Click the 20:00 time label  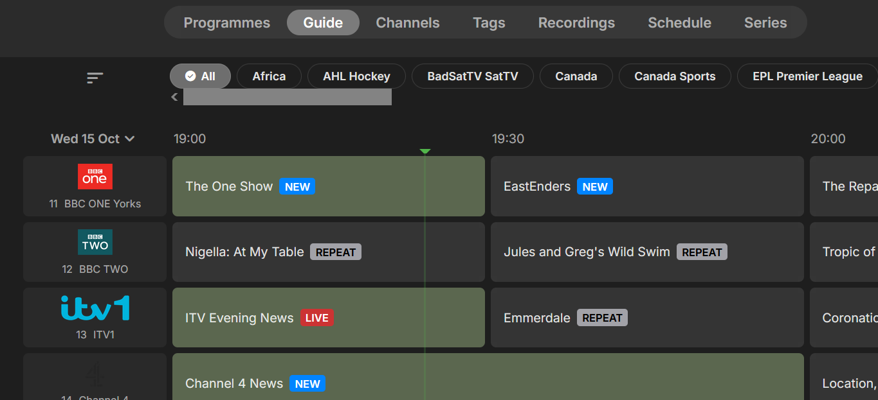(x=828, y=139)
